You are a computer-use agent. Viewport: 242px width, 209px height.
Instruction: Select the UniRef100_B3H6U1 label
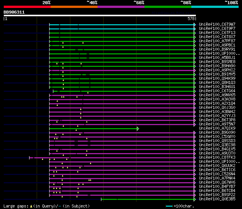point(217,87)
